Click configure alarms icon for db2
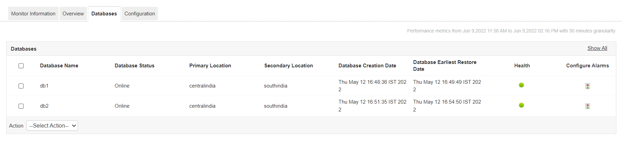Viewport: 627px width, 146px height. (587, 106)
